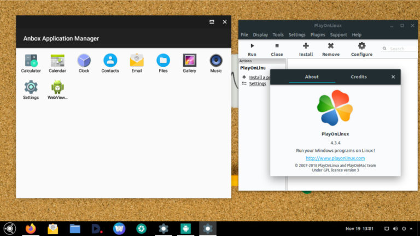420x236 pixels.
Task: Launch the Email app in Anbox
Action: pyautogui.click(x=137, y=63)
